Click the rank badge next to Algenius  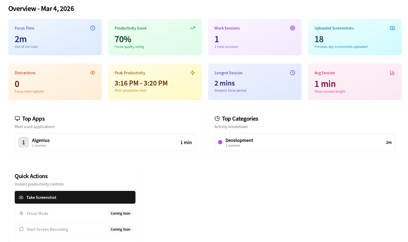[x=23, y=142]
